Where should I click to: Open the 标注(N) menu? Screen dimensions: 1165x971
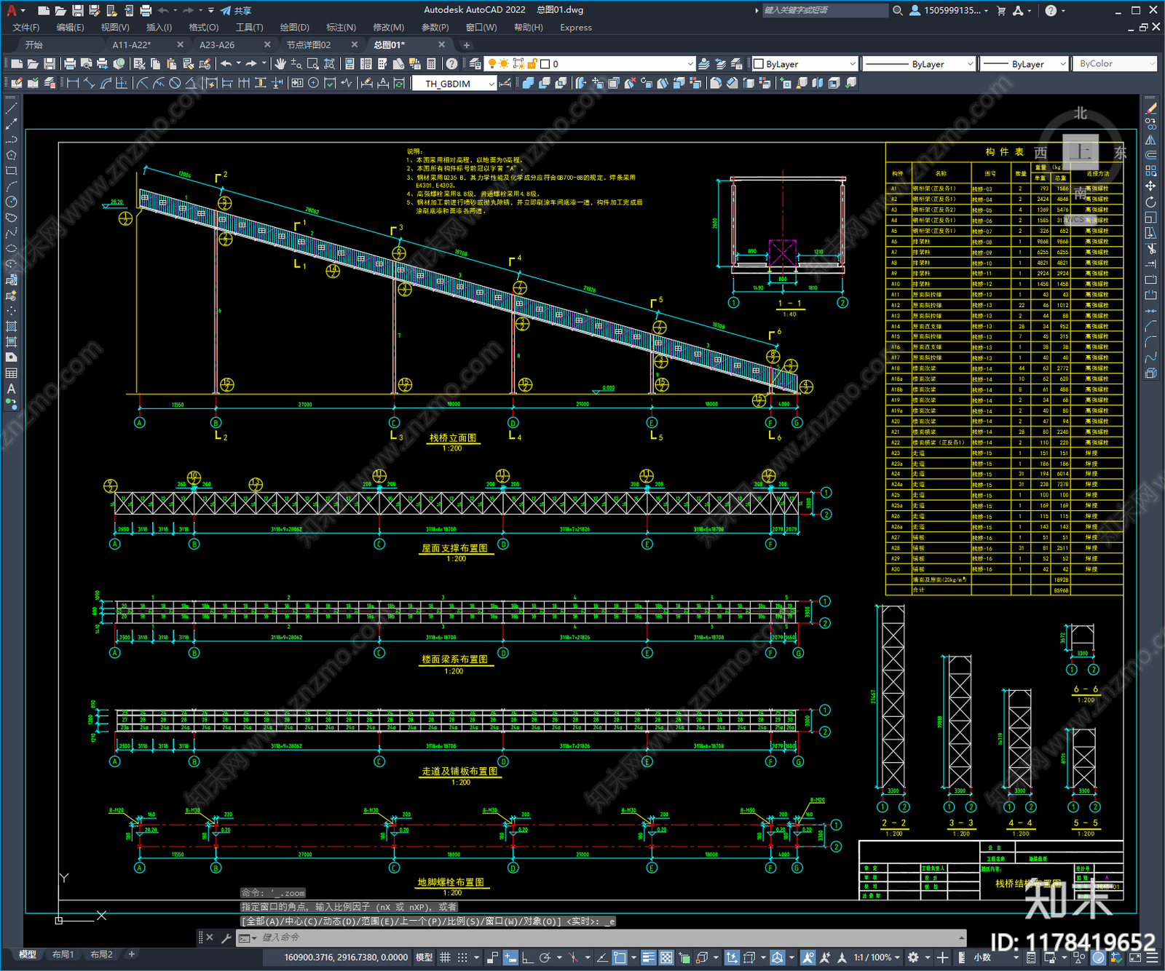click(341, 27)
